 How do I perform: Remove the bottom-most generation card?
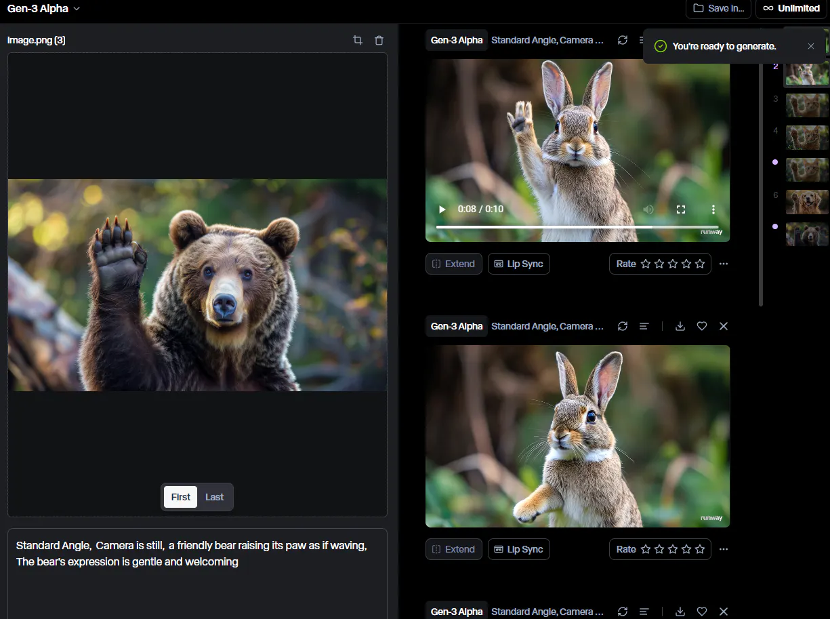[x=724, y=612]
